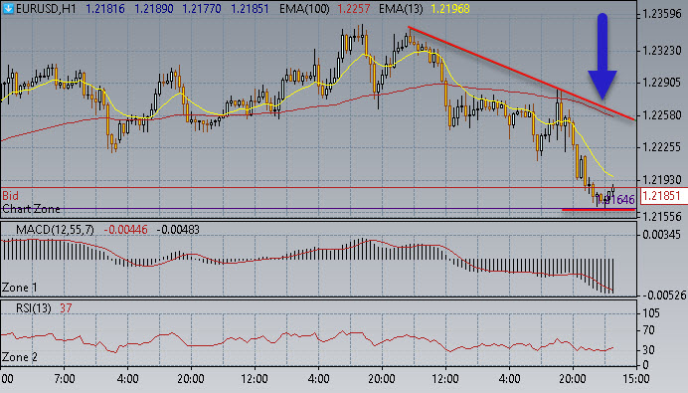
Task: Click the 70 RSI scale label
Action: click(x=648, y=330)
